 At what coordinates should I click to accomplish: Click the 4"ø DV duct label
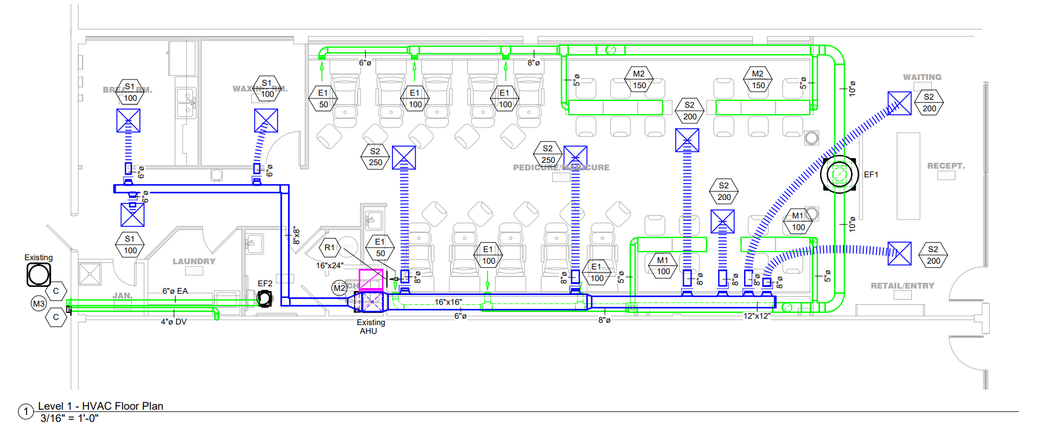pyautogui.click(x=174, y=322)
